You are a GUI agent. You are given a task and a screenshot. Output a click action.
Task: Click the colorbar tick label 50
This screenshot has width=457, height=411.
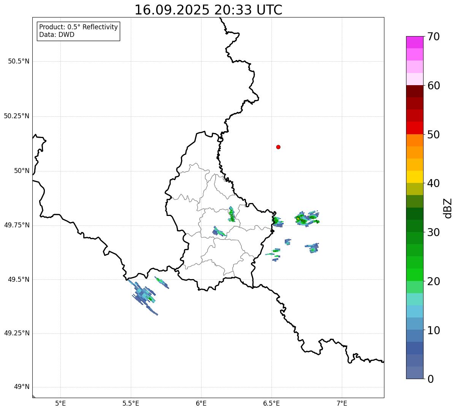click(433, 135)
